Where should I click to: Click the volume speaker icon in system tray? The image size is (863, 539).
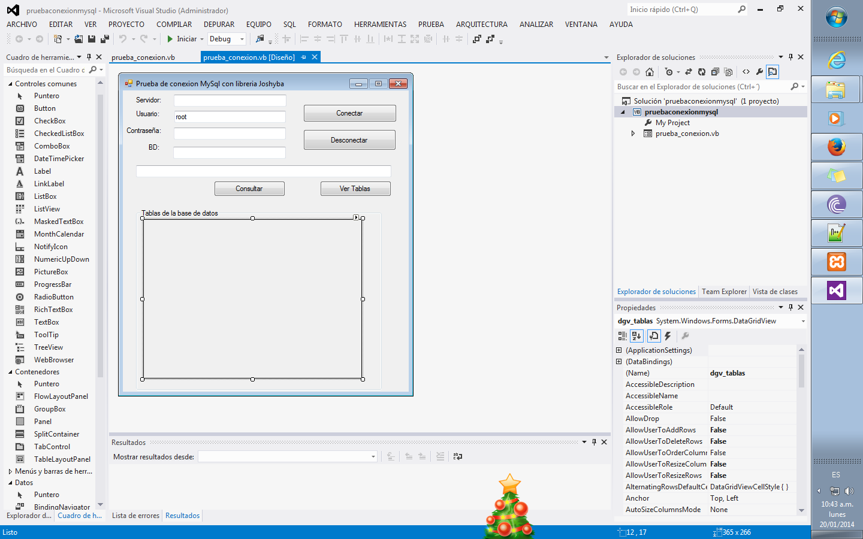tap(849, 491)
